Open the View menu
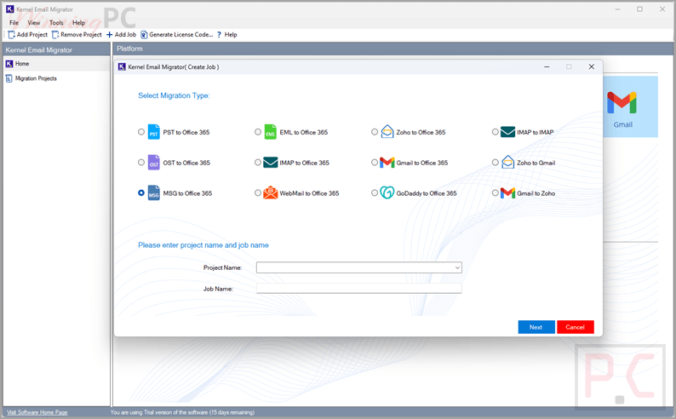The image size is (676, 419). (33, 23)
